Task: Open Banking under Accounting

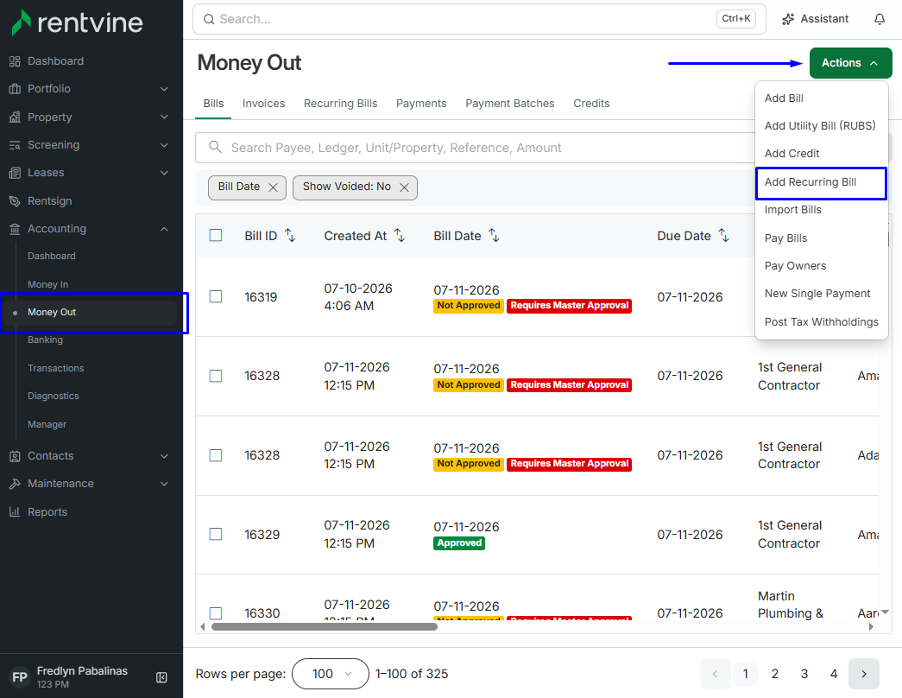Action: pos(45,339)
